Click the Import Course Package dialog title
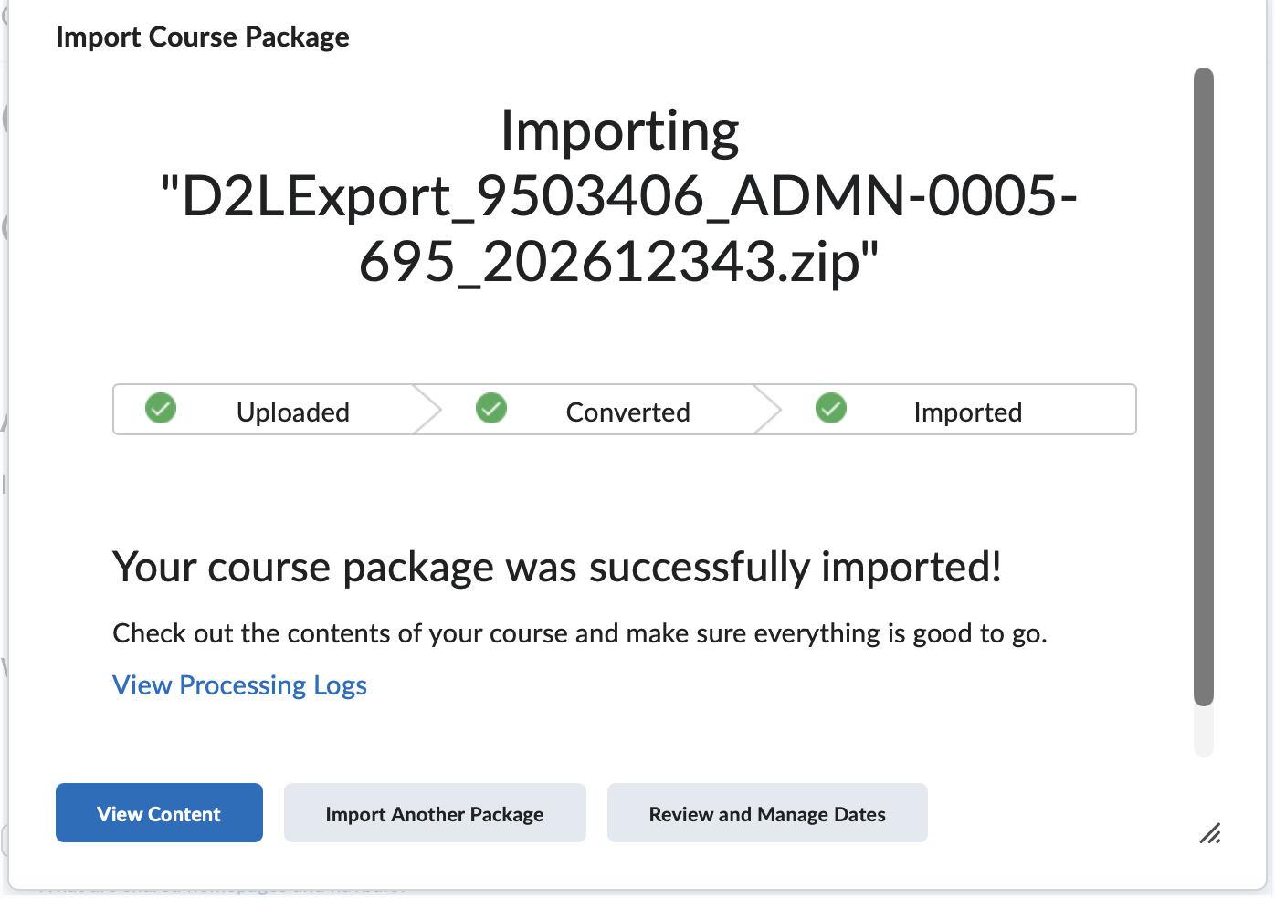Screen dimensions: 1275x898 (x=203, y=37)
